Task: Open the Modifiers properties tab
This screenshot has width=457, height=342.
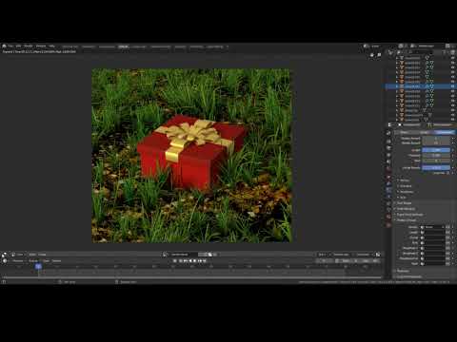Action: 388,183
